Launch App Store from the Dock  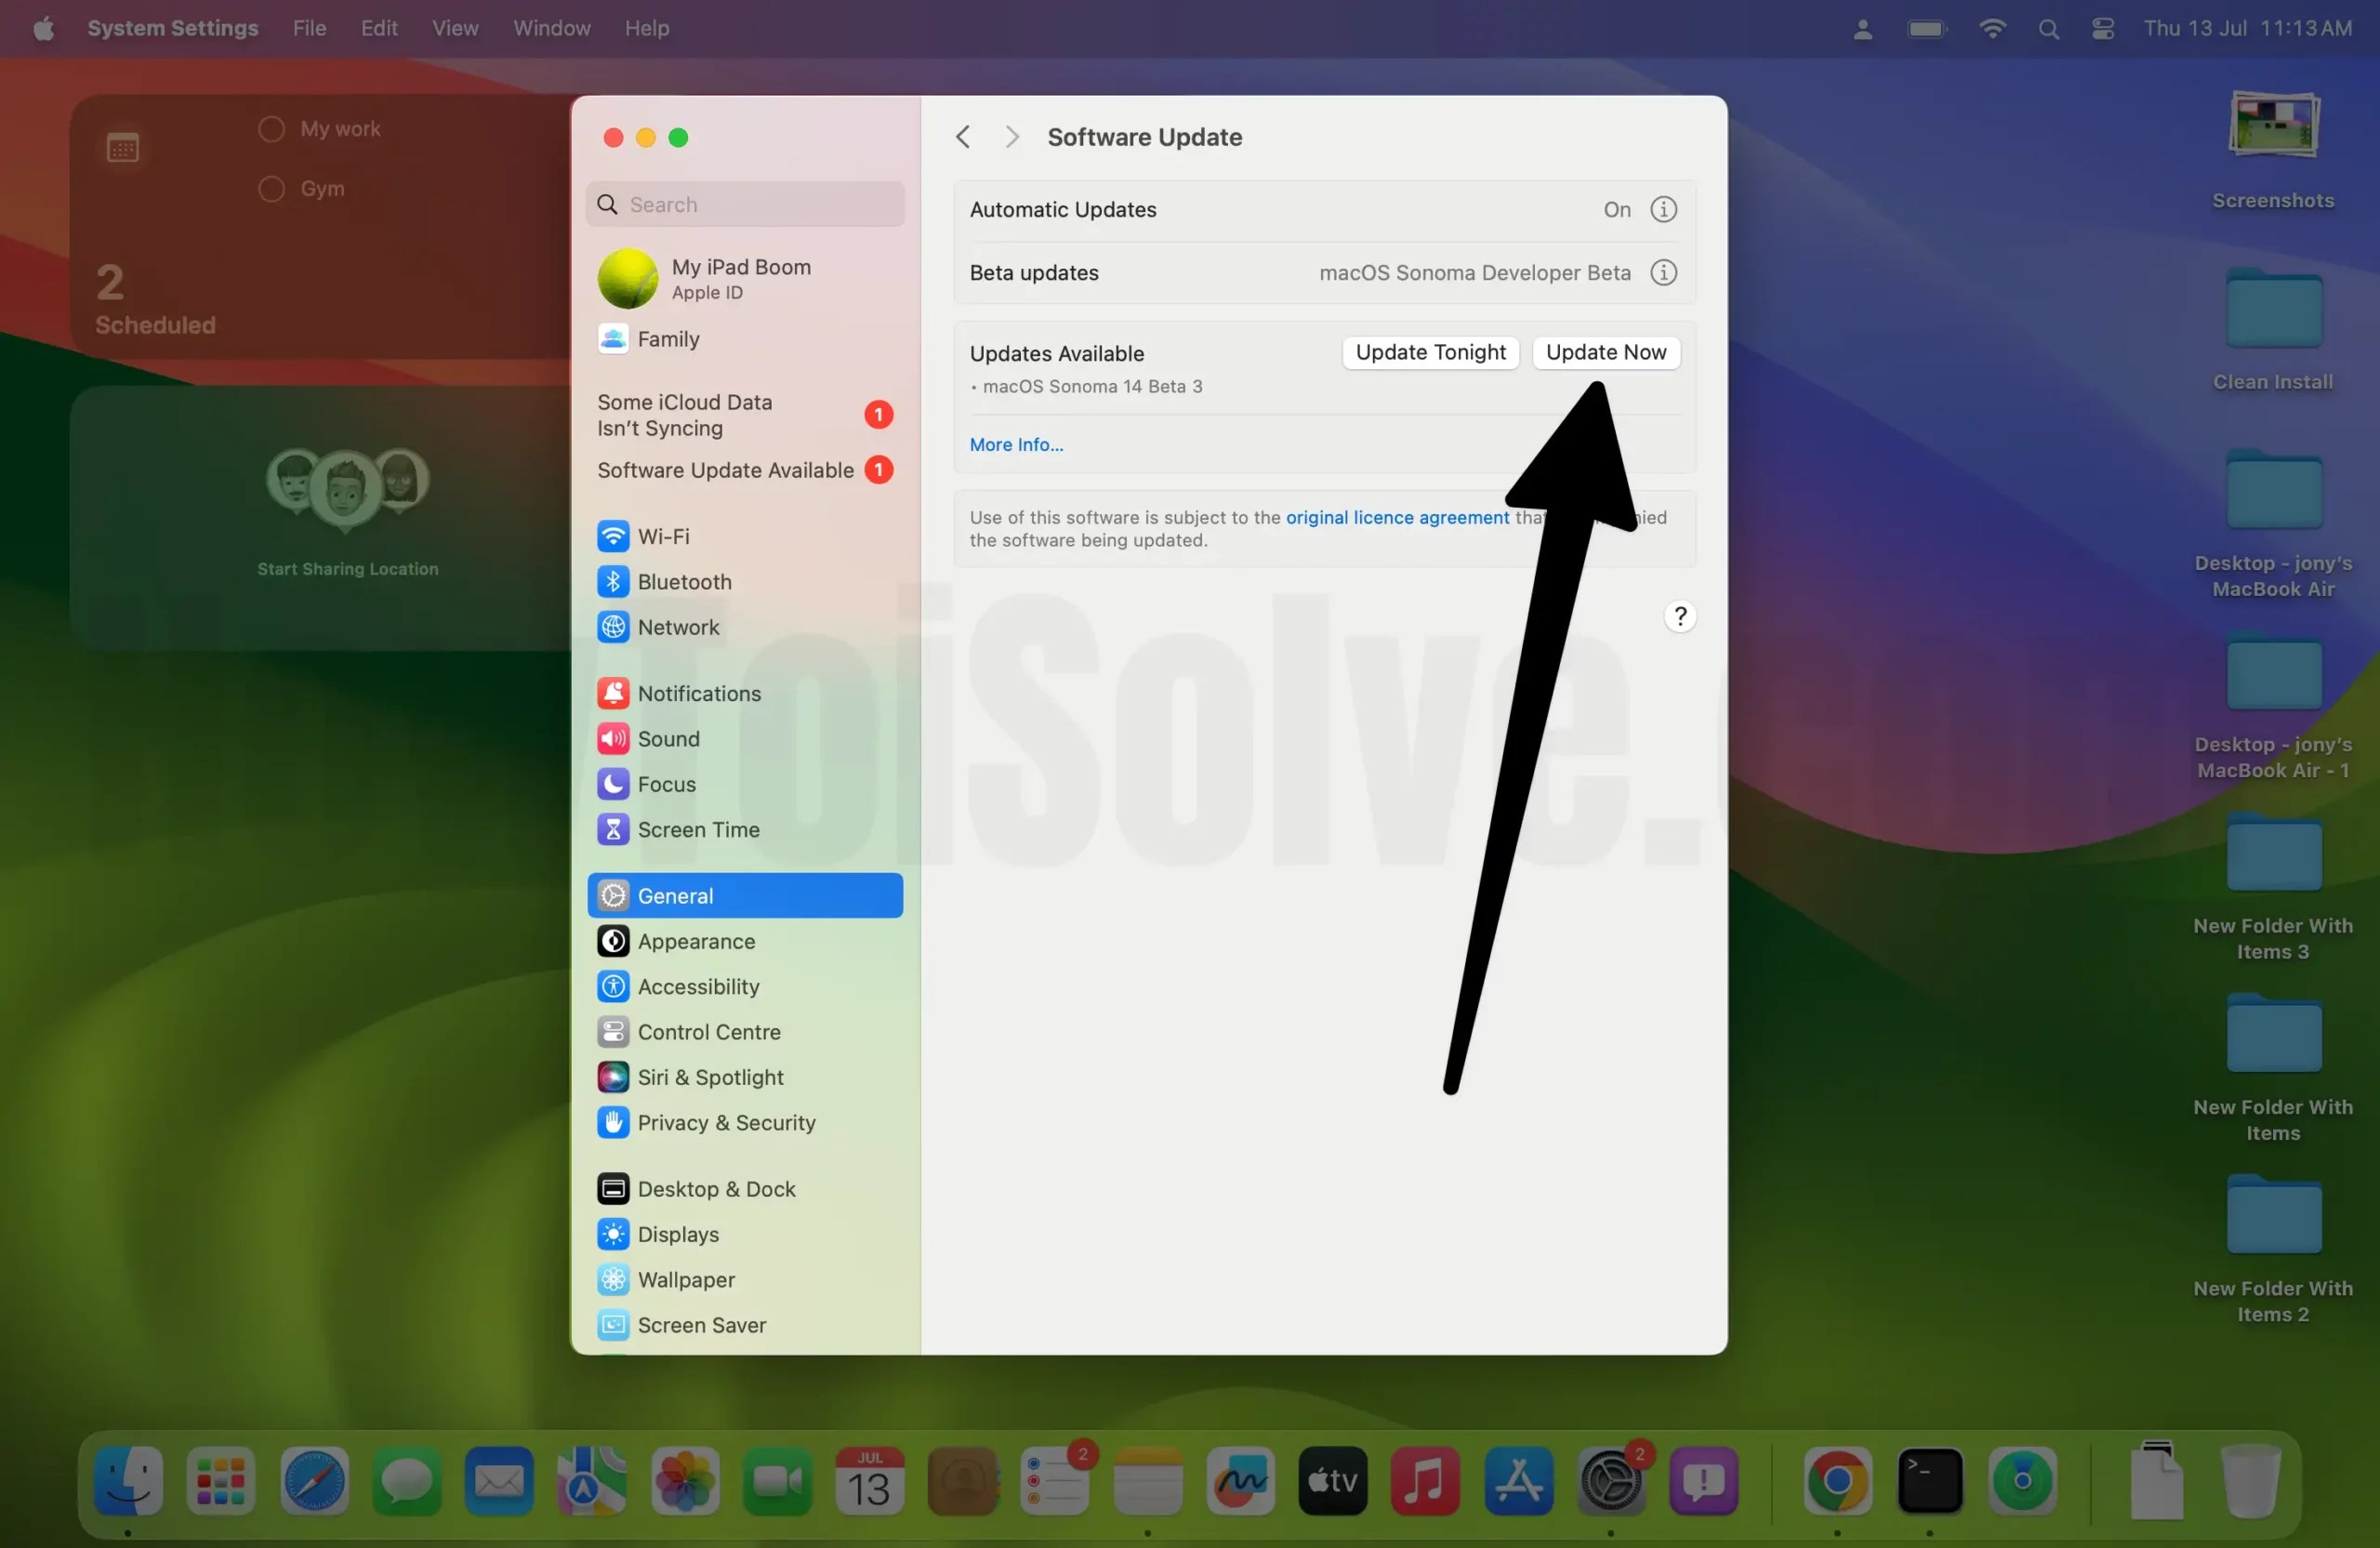[x=1518, y=1482]
